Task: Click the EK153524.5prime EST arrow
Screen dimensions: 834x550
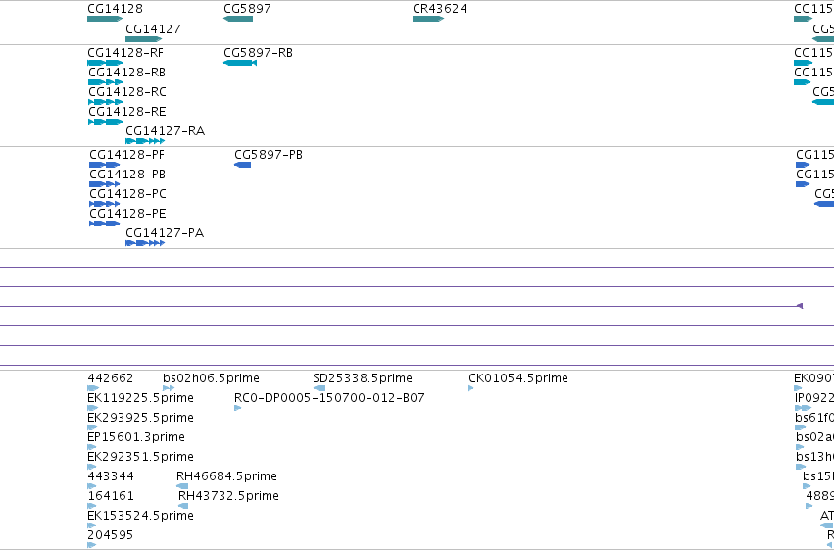Action: [x=91, y=525]
